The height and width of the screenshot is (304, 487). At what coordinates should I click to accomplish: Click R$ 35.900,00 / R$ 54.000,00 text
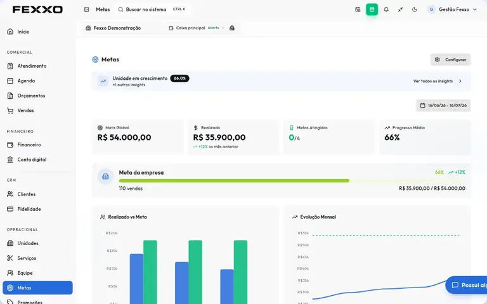432,188
